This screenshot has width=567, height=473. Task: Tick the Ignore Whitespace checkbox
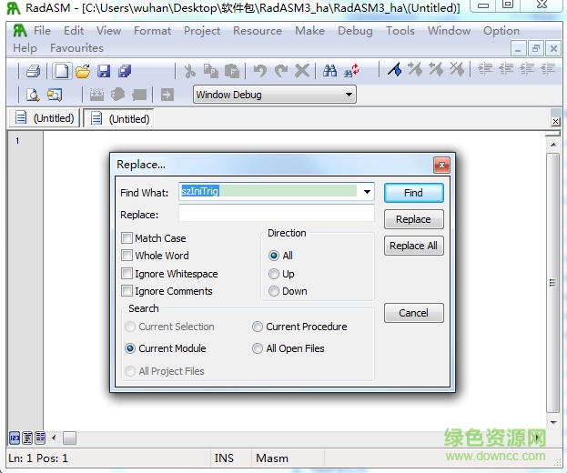[127, 274]
